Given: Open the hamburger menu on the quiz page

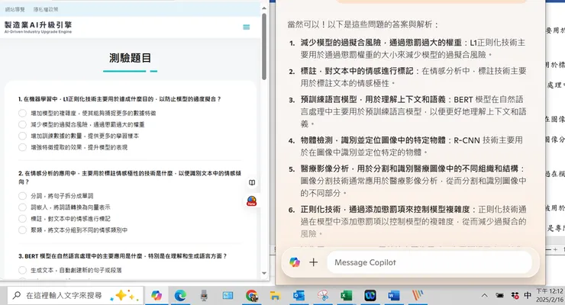Looking at the screenshot, I should click(x=247, y=27).
